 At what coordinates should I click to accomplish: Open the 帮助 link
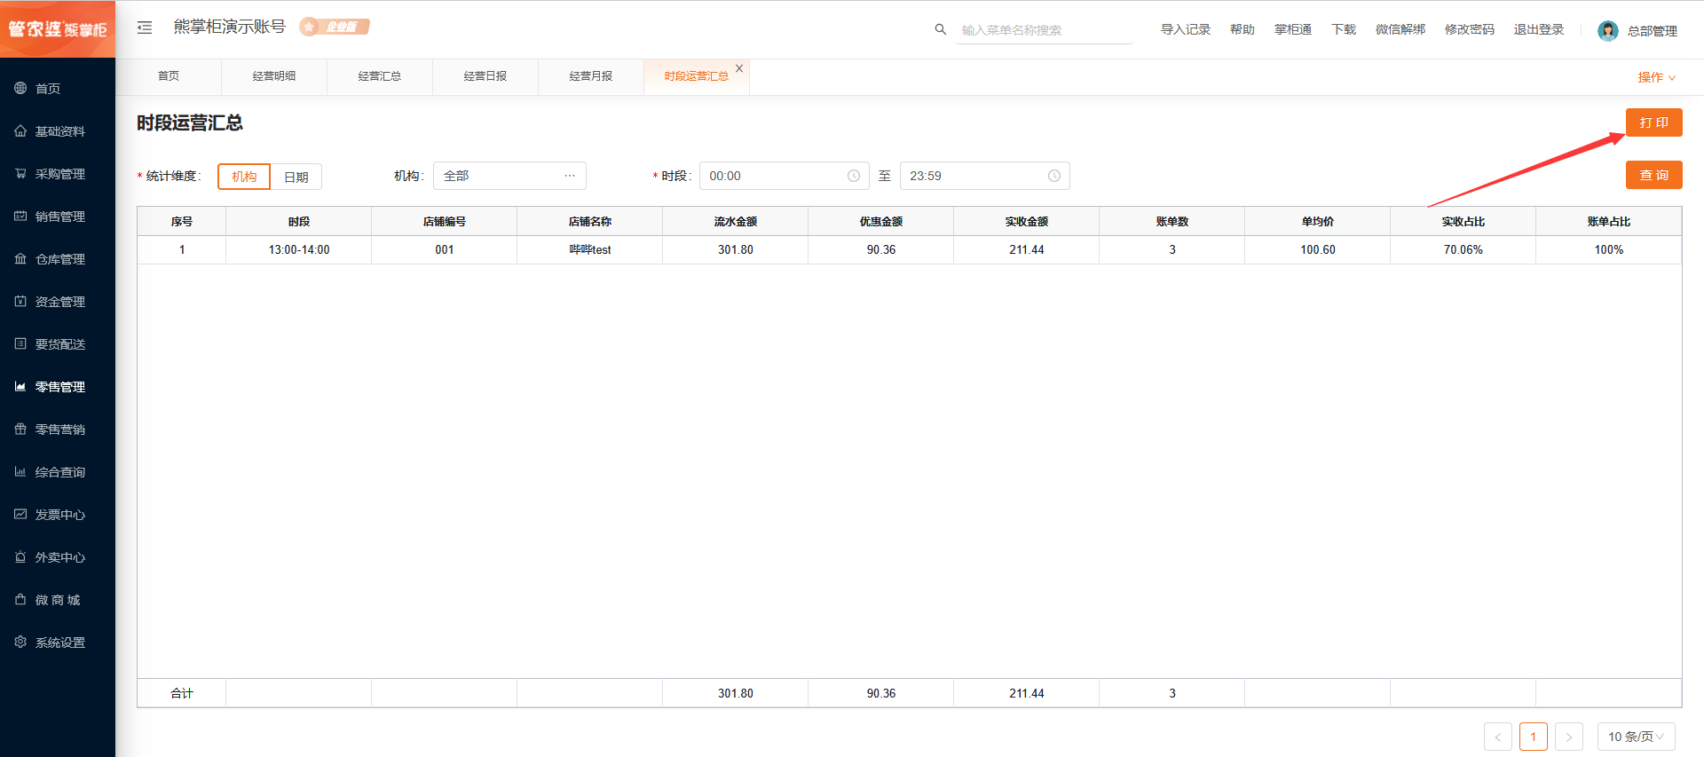(1242, 29)
